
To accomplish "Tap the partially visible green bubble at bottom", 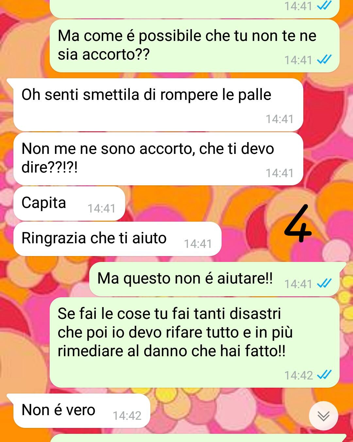I will pyautogui.click(x=198, y=438).
